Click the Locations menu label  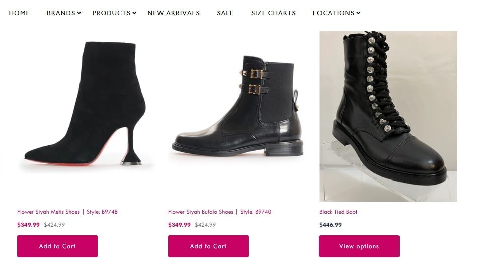point(333,13)
